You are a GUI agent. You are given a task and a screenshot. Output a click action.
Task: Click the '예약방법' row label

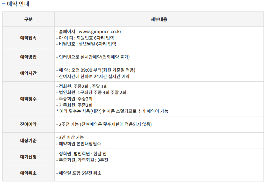click(x=28, y=57)
